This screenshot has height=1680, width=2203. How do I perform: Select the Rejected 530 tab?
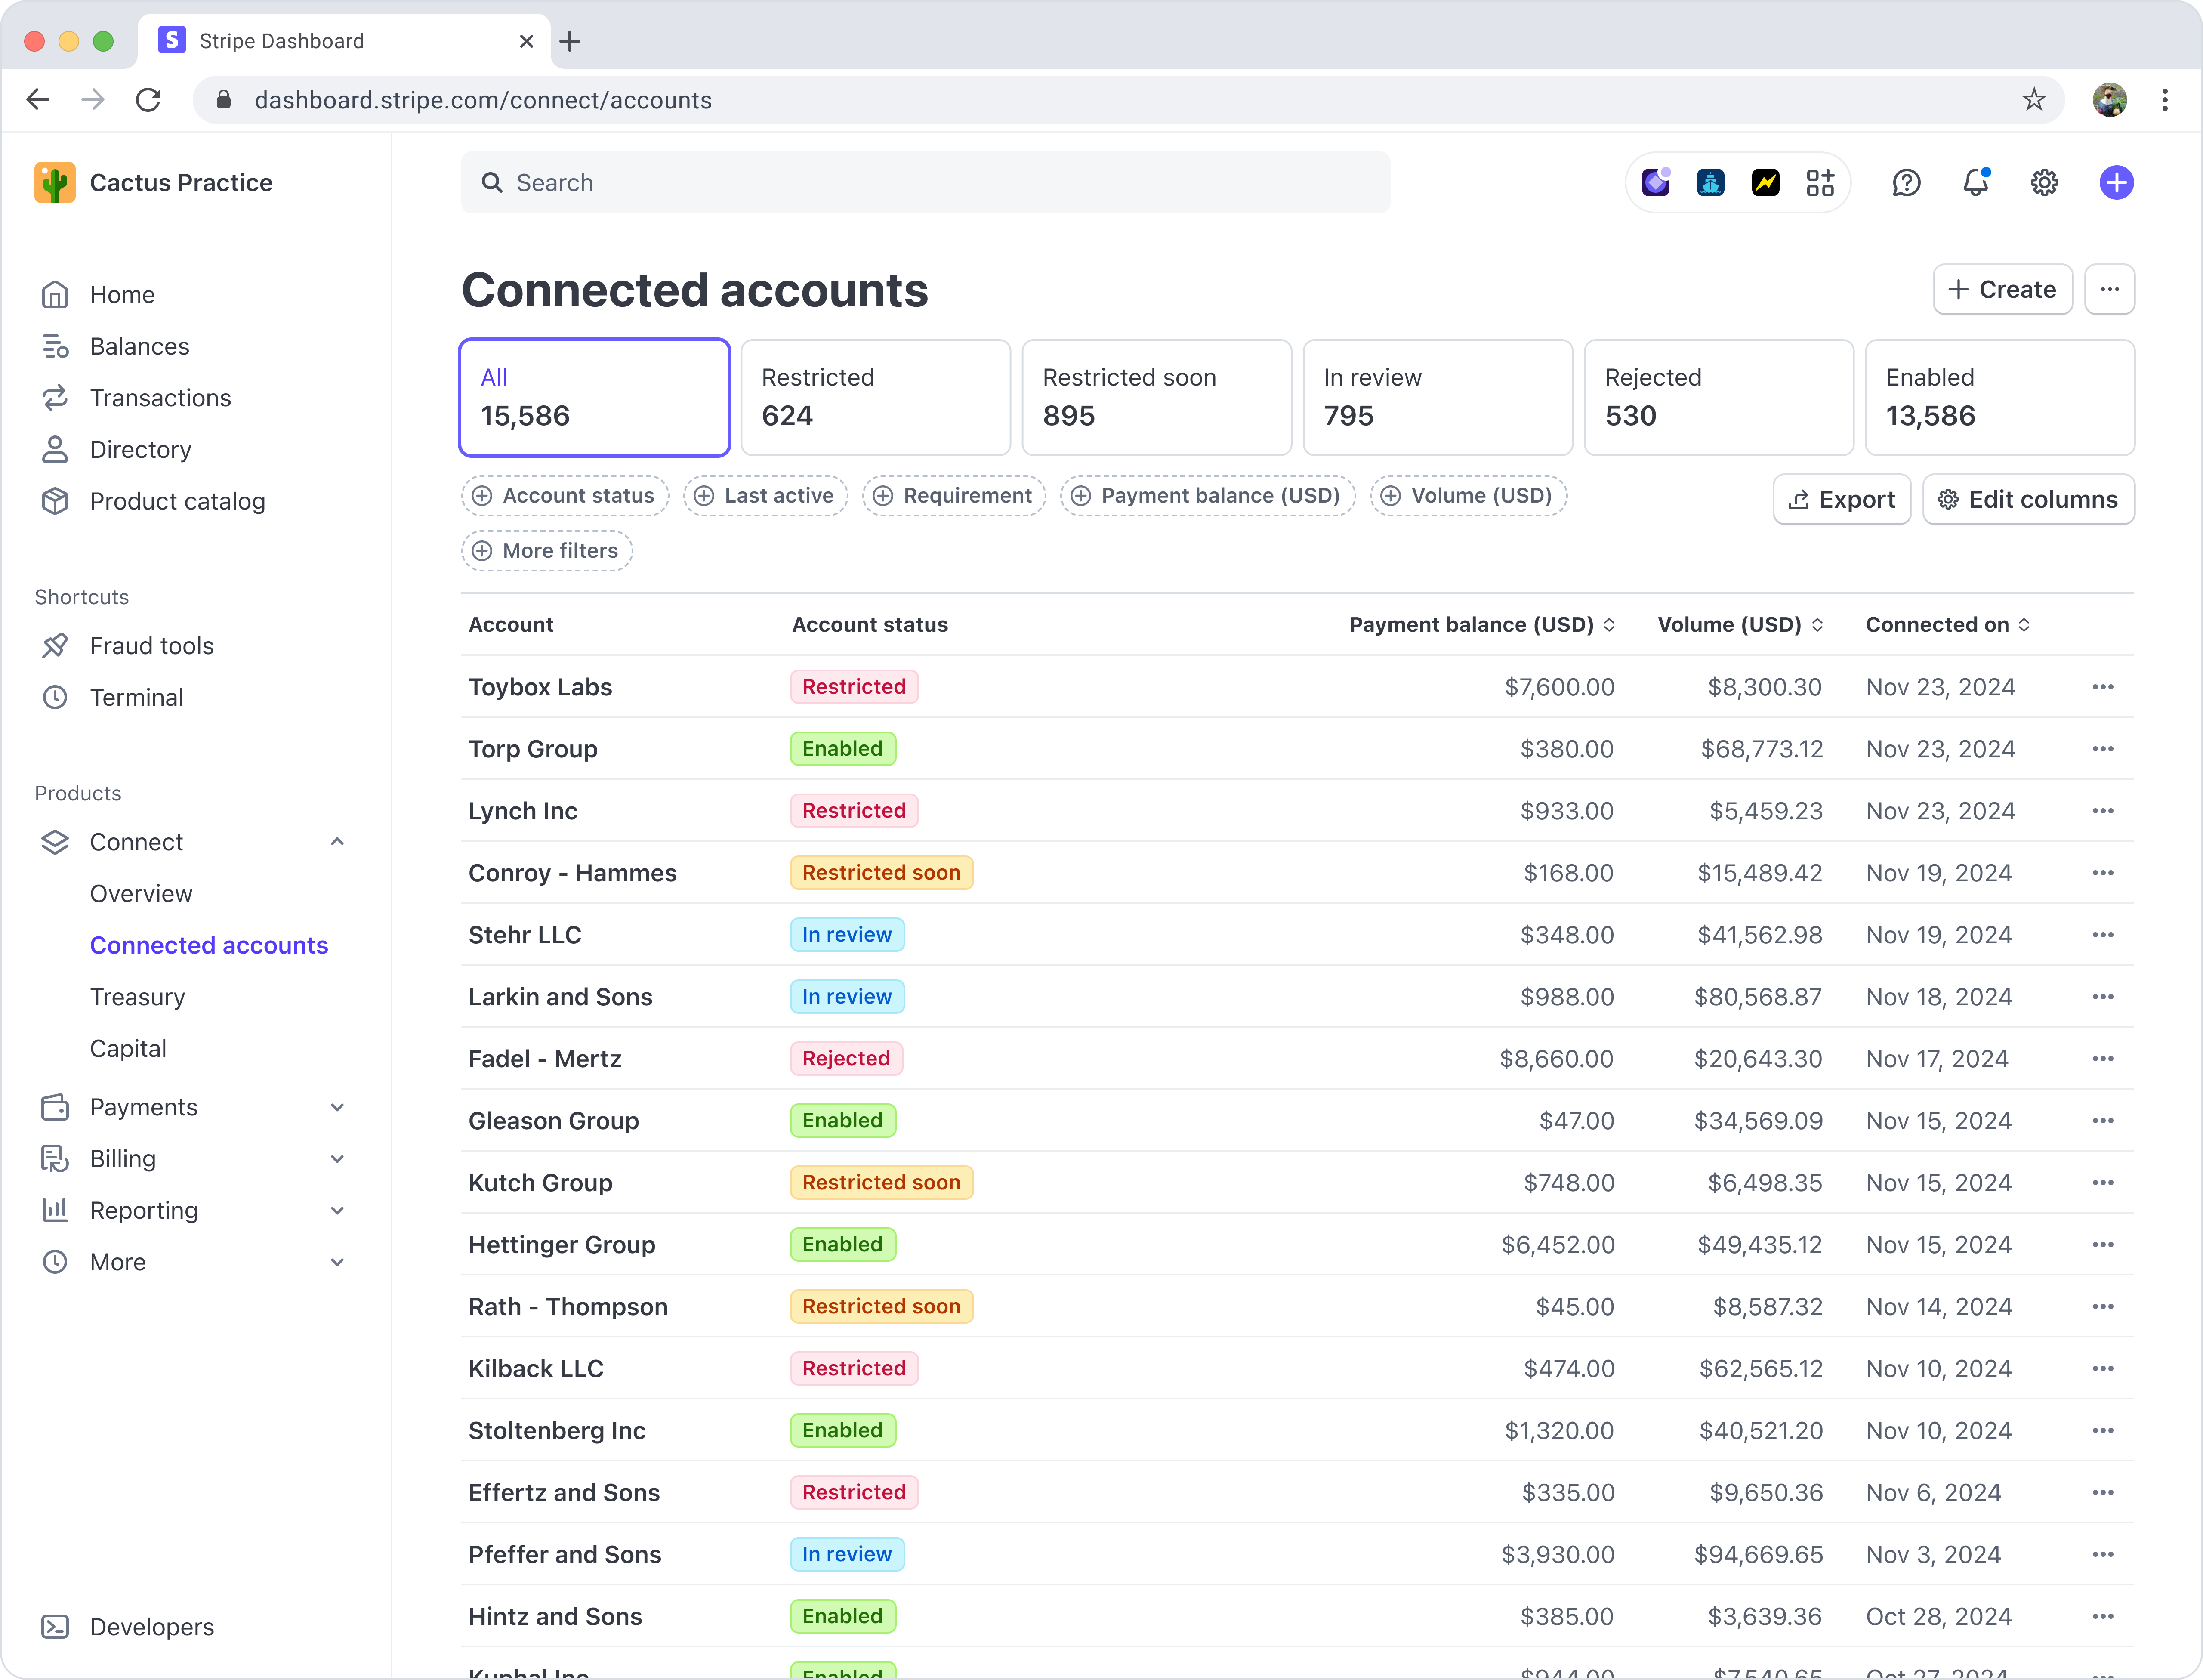1718,397
